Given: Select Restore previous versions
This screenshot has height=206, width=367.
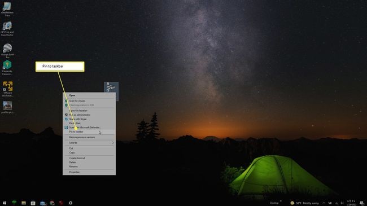Looking at the screenshot, I should click(x=89, y=137).
